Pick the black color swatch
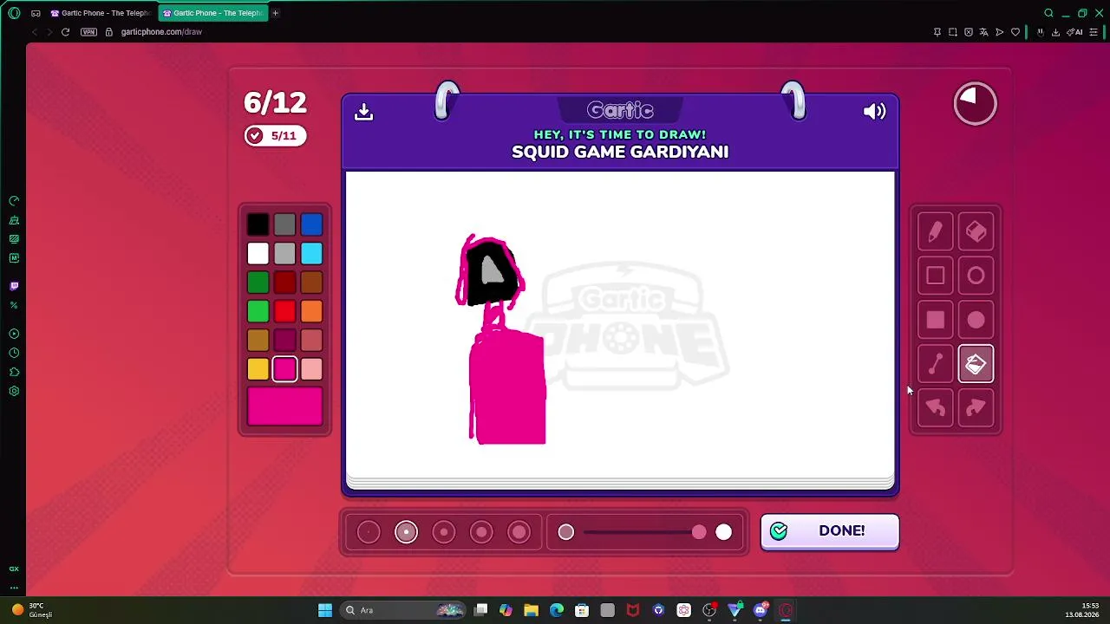The image size is (1110, 624). pos(258,225)
